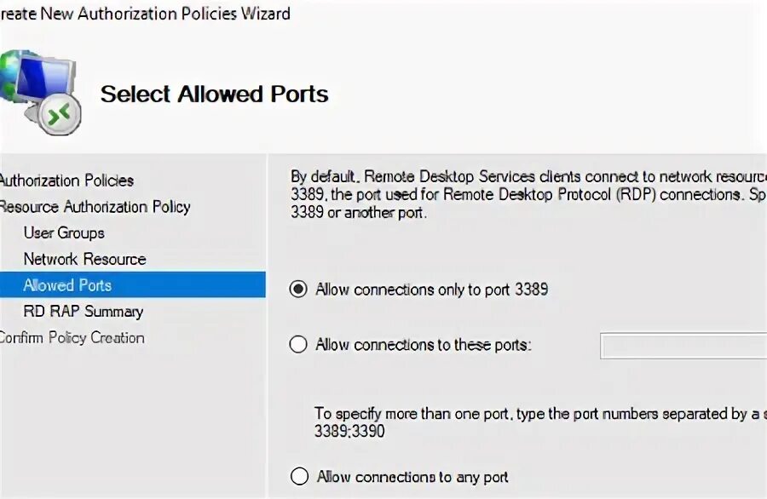The width and height of the screenshot is (767, 499).
Task: Select Confirm Policy Creation in sidebar
Action: click(x=72, y=338)
